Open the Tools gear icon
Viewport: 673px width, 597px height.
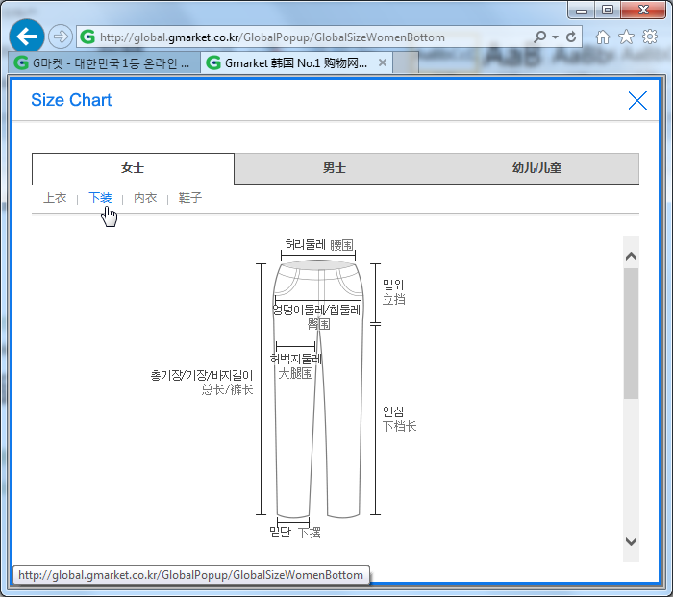click(x=649, y=37)
